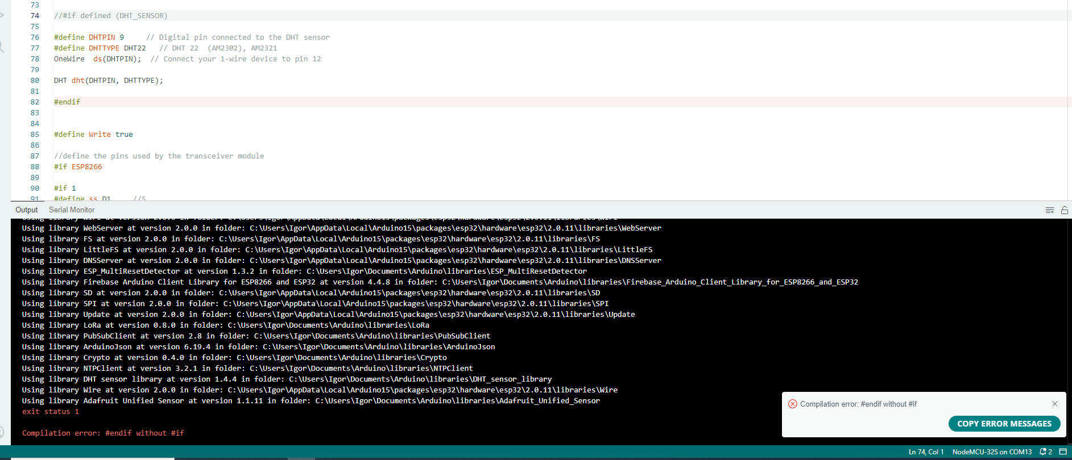Click 'Using library PubSubClient' output line
1072x460 pixels.
click(x=256, y=336)
